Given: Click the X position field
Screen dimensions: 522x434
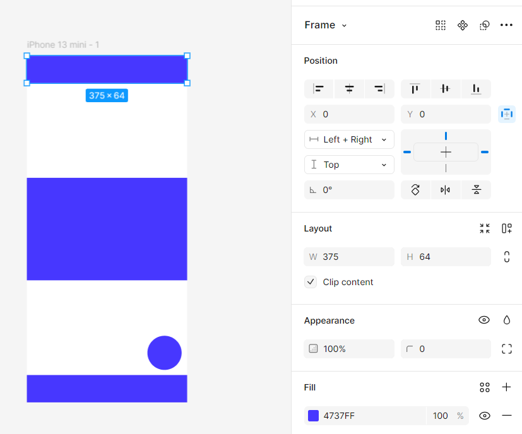Looking at the screenshot, I should coord(349,114).
